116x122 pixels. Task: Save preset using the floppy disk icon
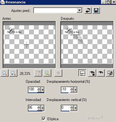96,10
